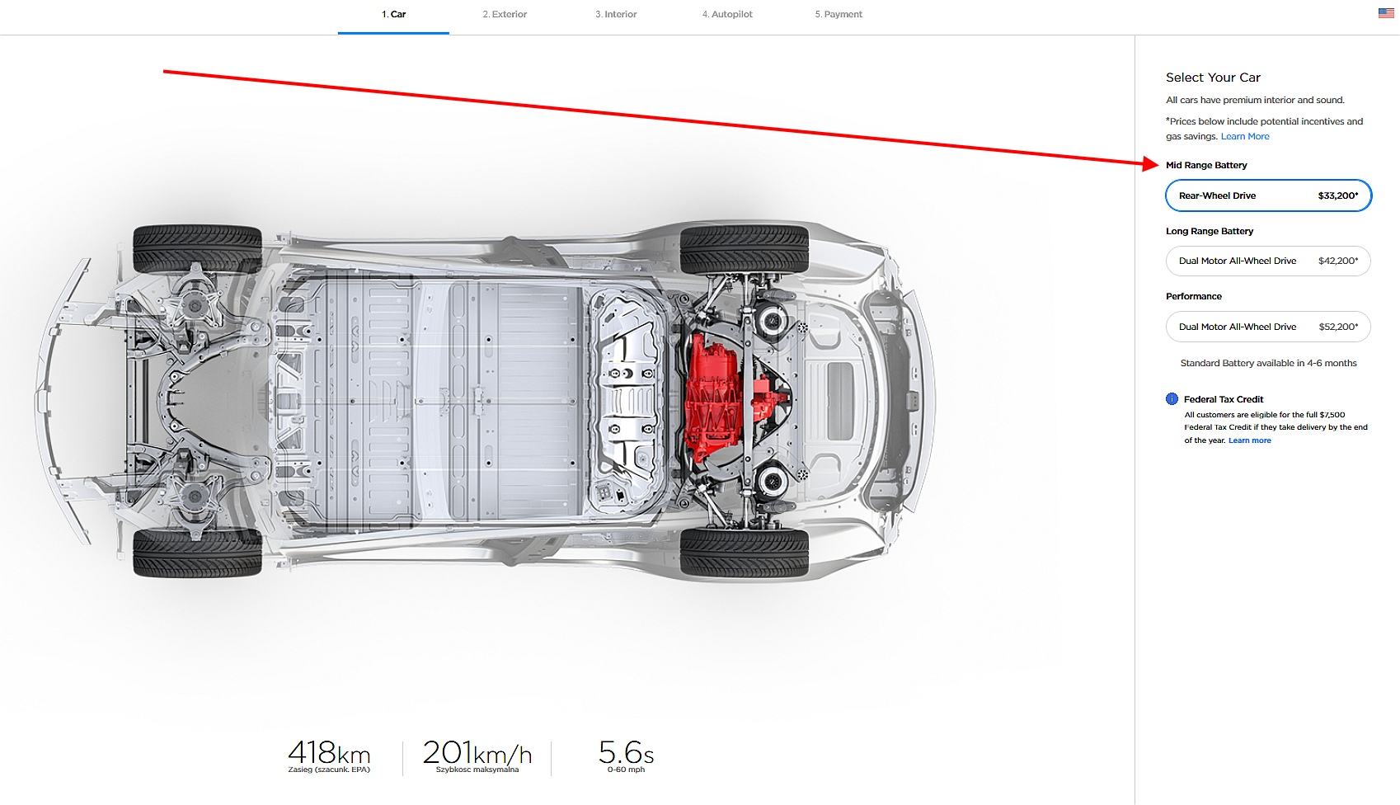Follow the Learn More link about incentives
This screenshot has height=805, width=1400.
(x=1245, y=137)
